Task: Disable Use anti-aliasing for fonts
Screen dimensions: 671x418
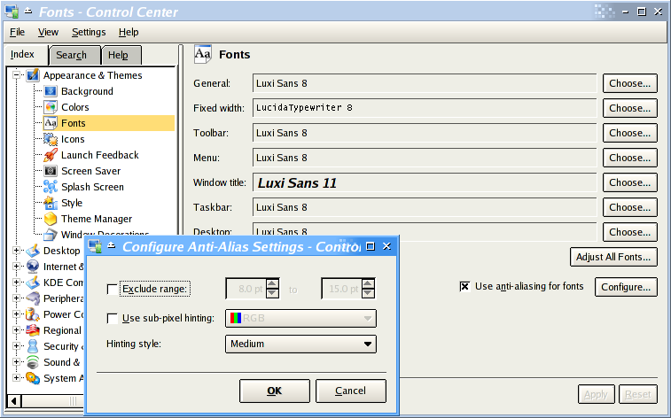Action: [464, 287]
